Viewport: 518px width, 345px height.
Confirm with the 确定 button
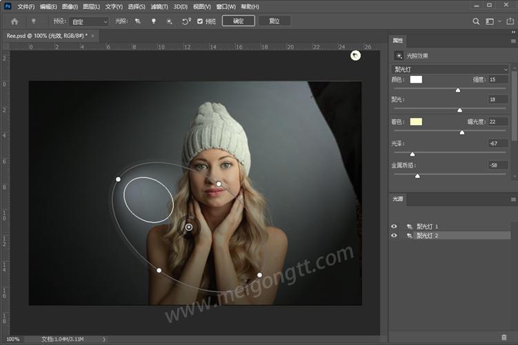(238, 21)
